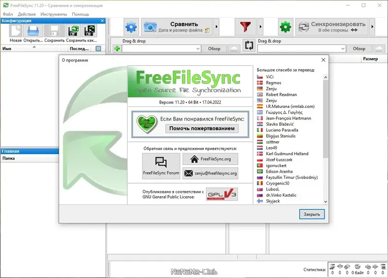Swap sides with the arrows icon
388x278 pixels.
249,45
